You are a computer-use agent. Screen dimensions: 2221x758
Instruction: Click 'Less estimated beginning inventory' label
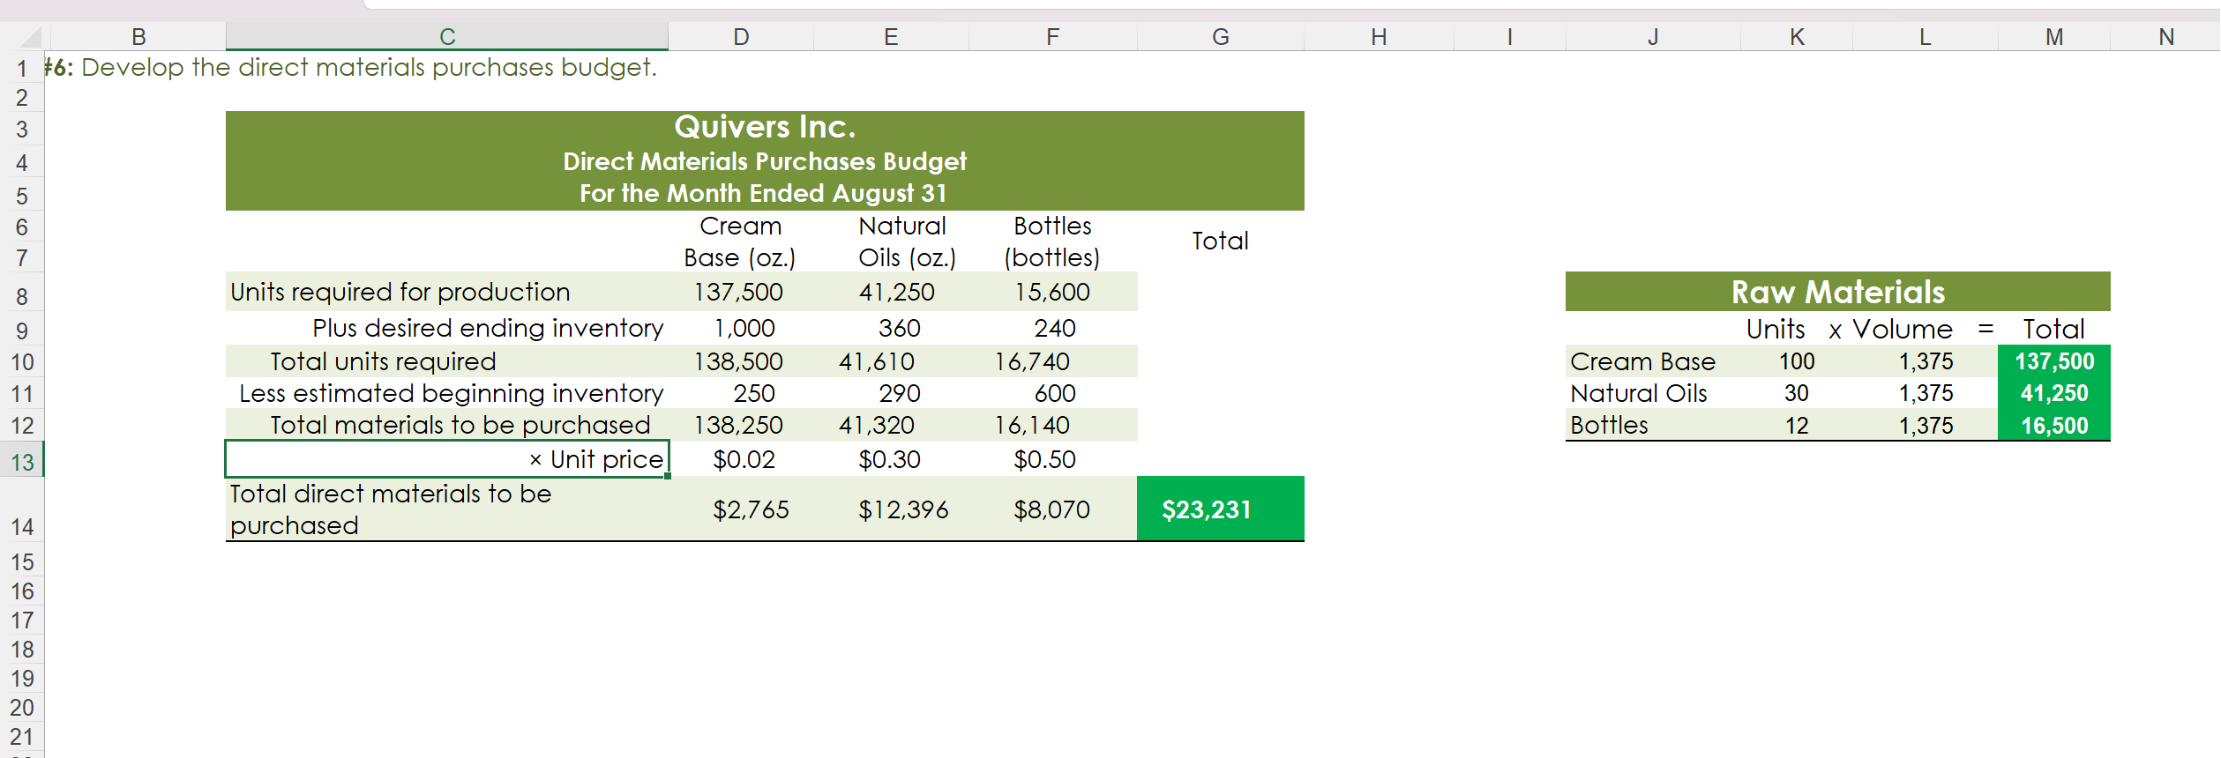click(x=452, y=393)
